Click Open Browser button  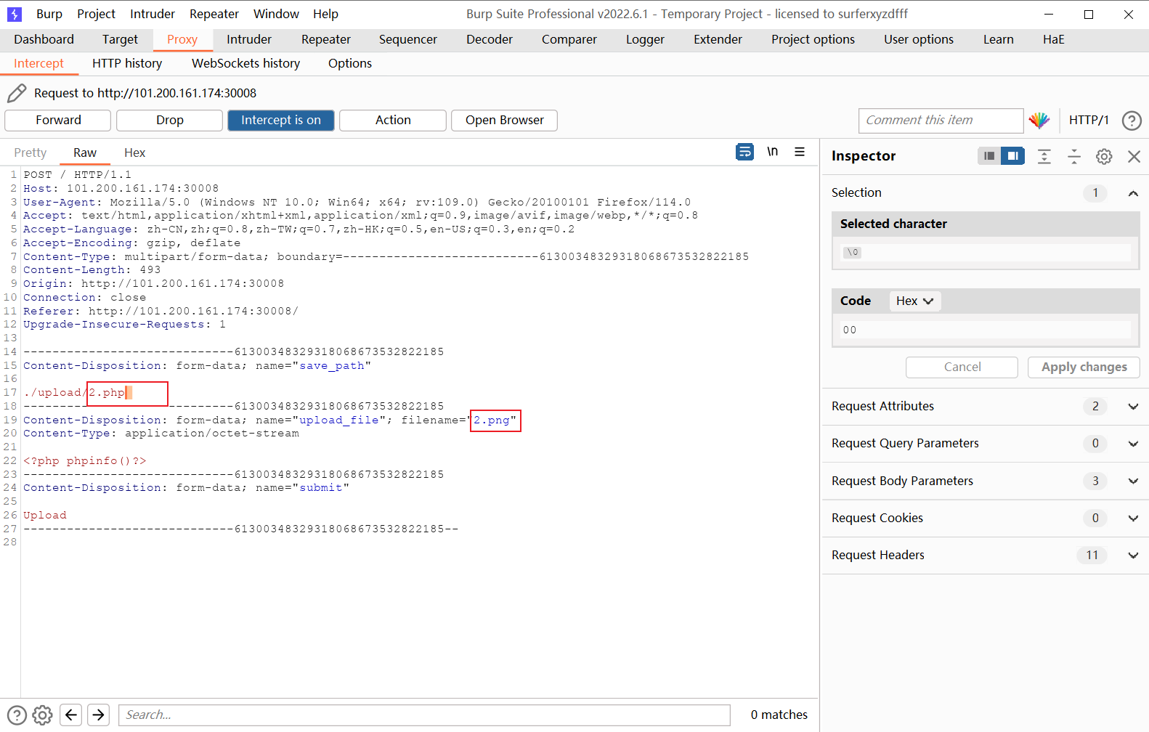click(x=505, y=121)
